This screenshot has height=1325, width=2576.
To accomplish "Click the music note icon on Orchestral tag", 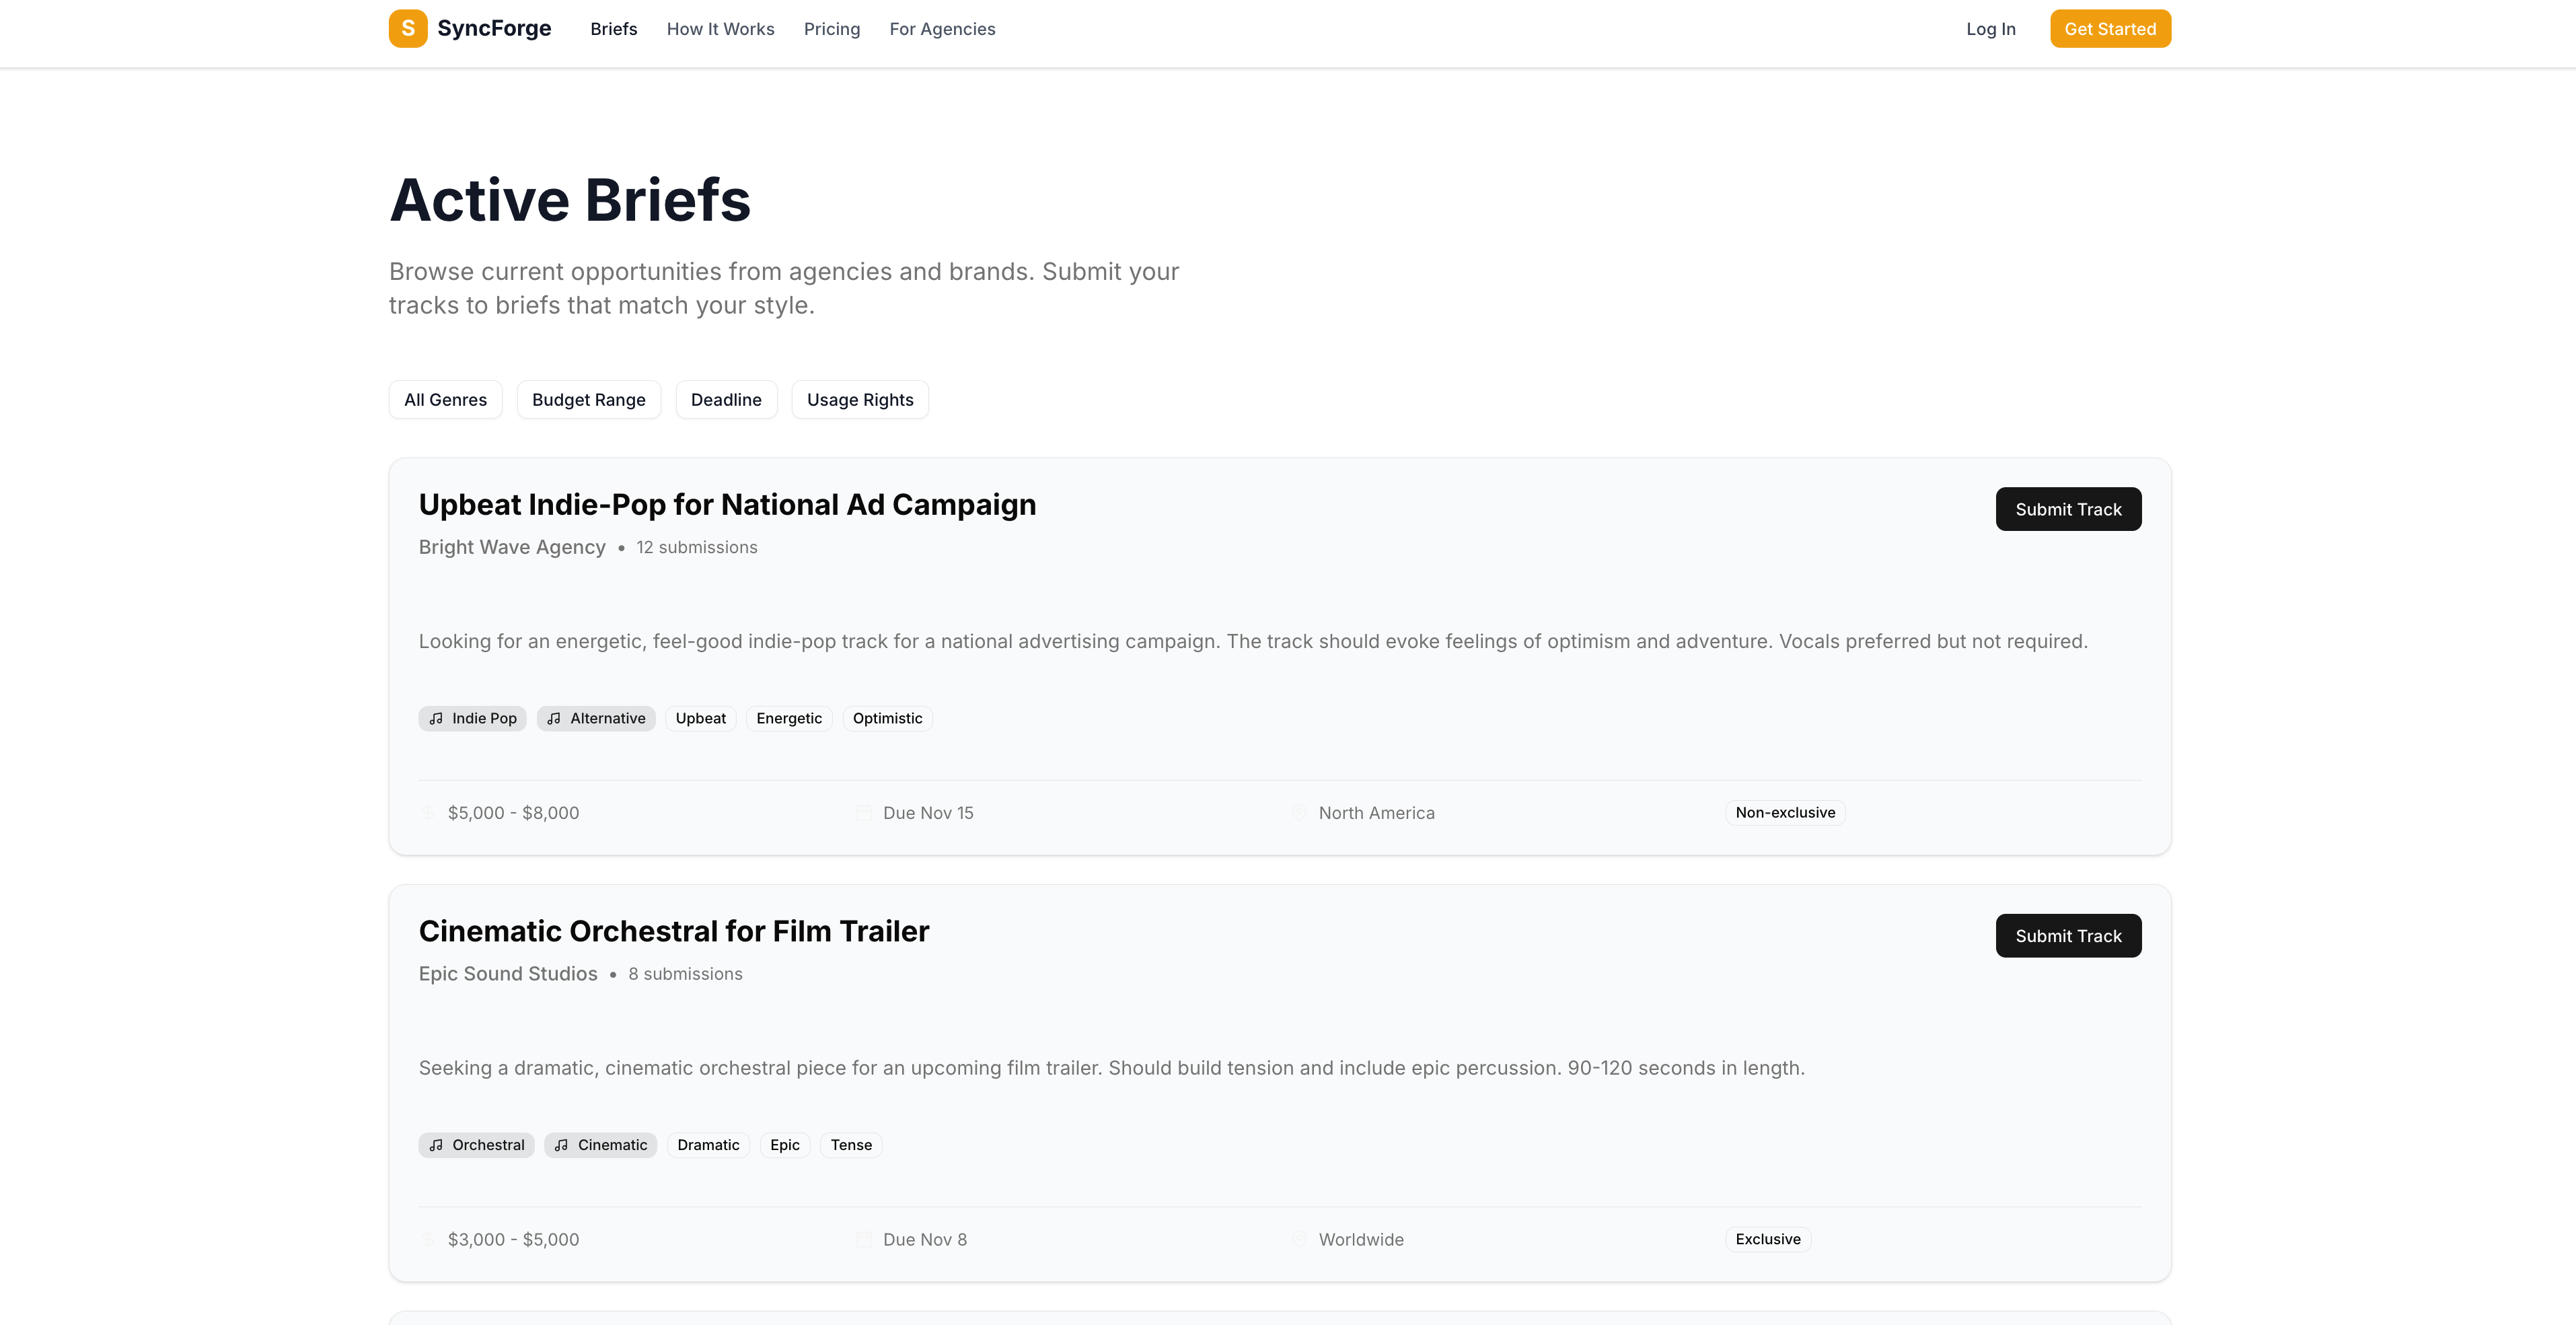I will tap(436, 1145).
